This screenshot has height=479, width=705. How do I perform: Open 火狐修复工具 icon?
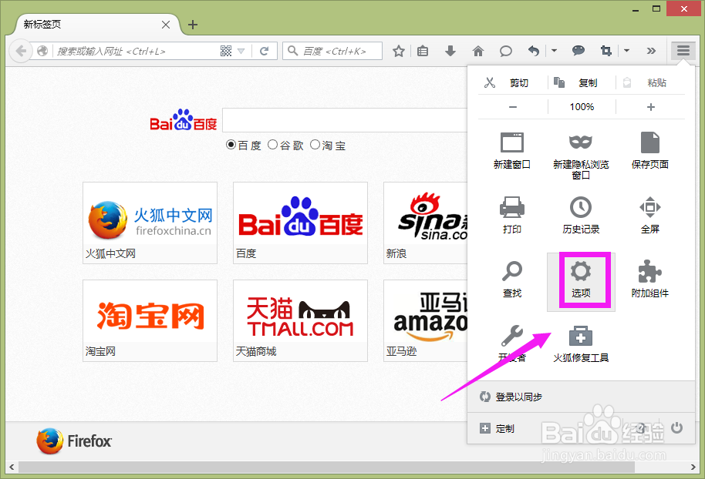click(581, 335)
